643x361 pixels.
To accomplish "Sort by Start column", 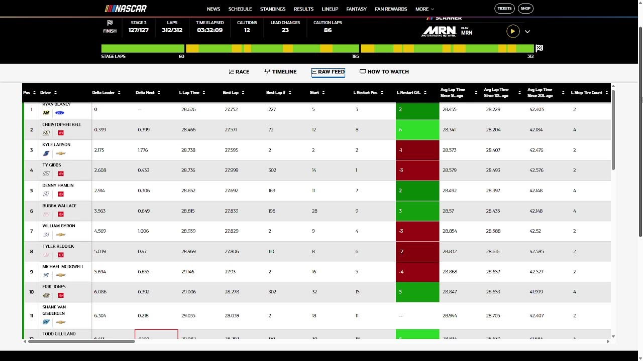I will click(317, 93).
